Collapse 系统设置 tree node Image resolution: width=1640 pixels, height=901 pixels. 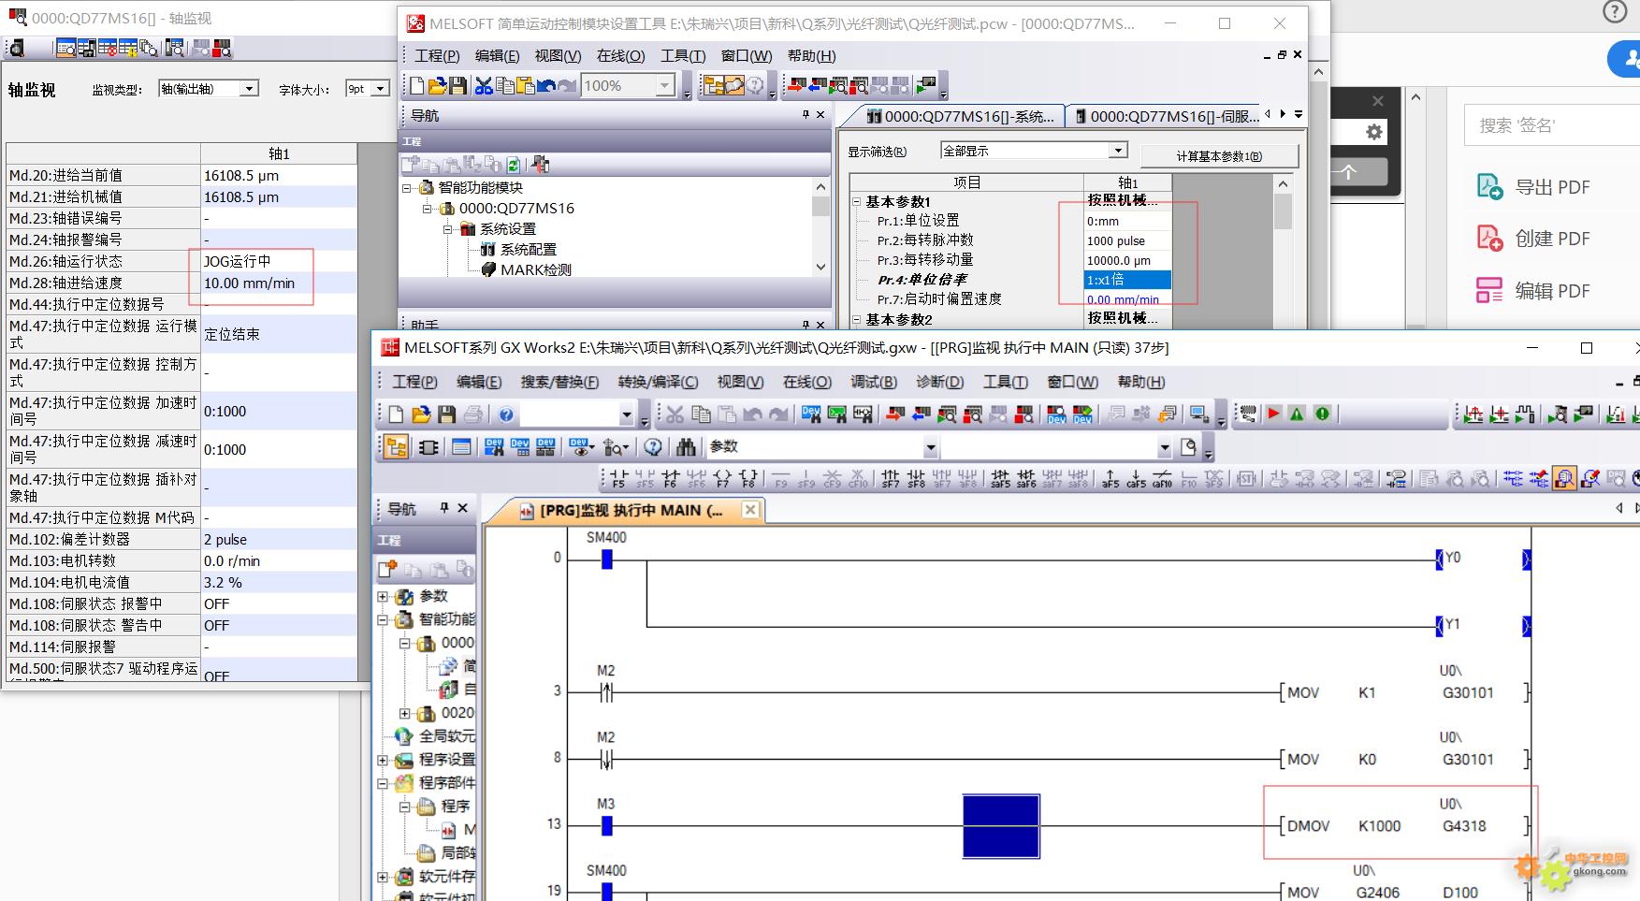tap(448, 229)
